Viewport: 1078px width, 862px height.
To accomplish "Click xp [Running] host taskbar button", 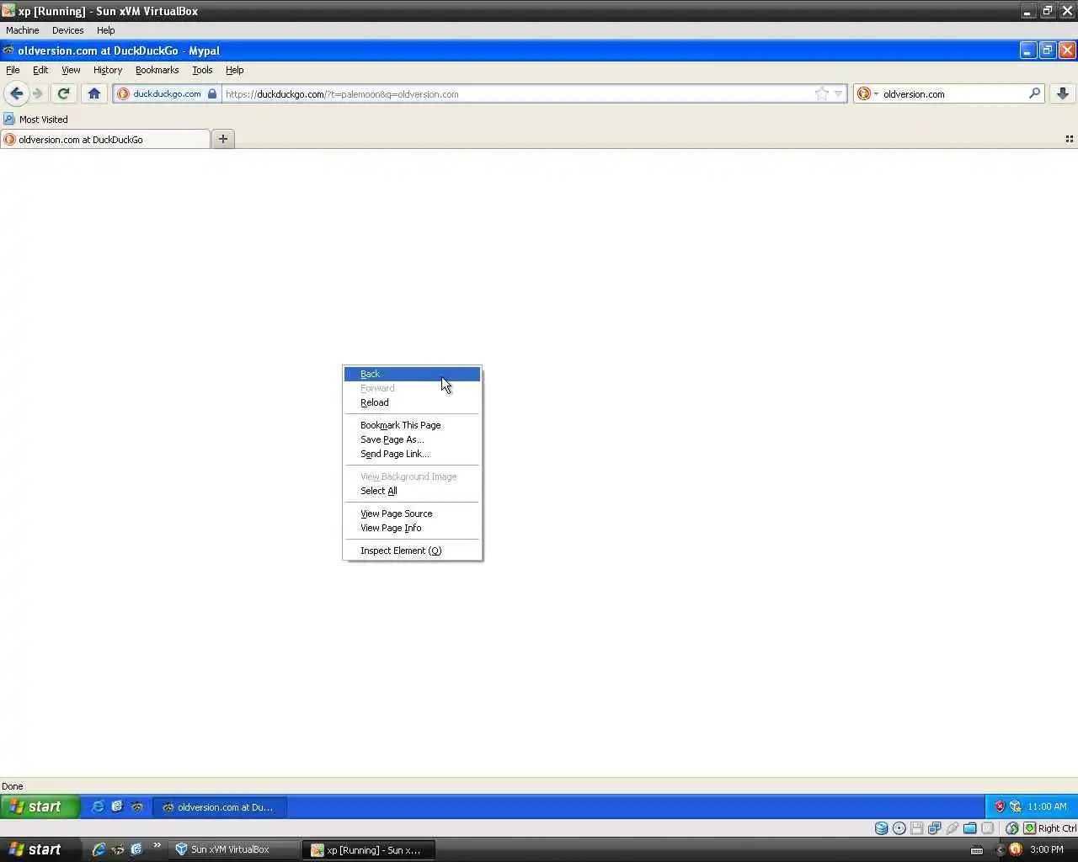I will point(369,849).
